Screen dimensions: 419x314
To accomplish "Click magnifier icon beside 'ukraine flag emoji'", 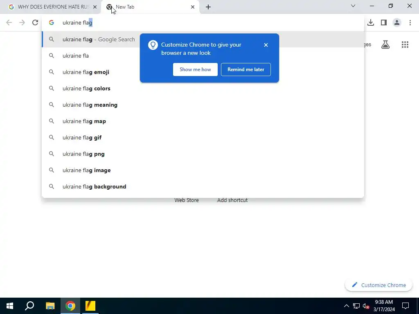I will pos(52,72).
